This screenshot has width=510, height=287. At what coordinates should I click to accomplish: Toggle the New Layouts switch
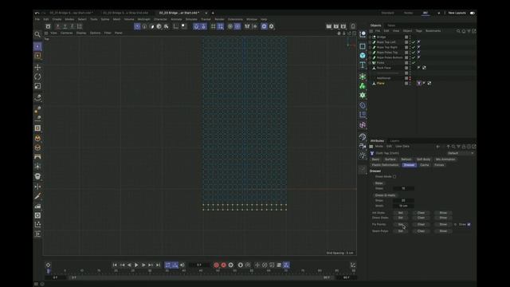coord(473,13)
